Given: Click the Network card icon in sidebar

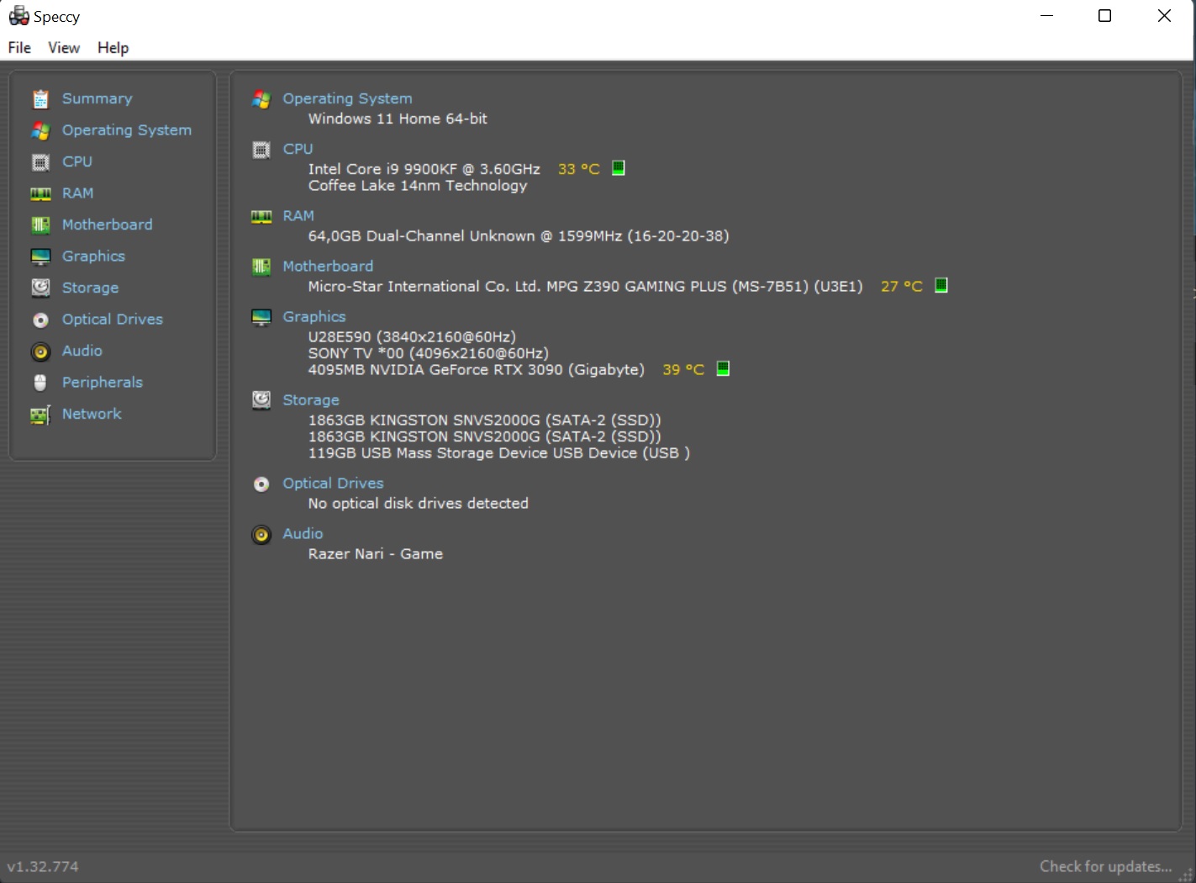Looking at the screenshot, I should click(x=40, y=415).
